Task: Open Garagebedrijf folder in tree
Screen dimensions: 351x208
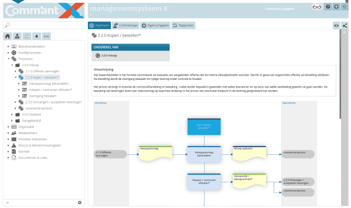Action: (x=31, y=120)
